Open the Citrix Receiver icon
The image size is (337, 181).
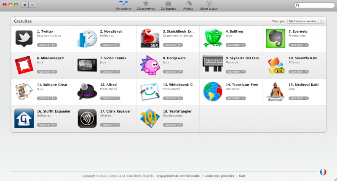pos(87,118)
